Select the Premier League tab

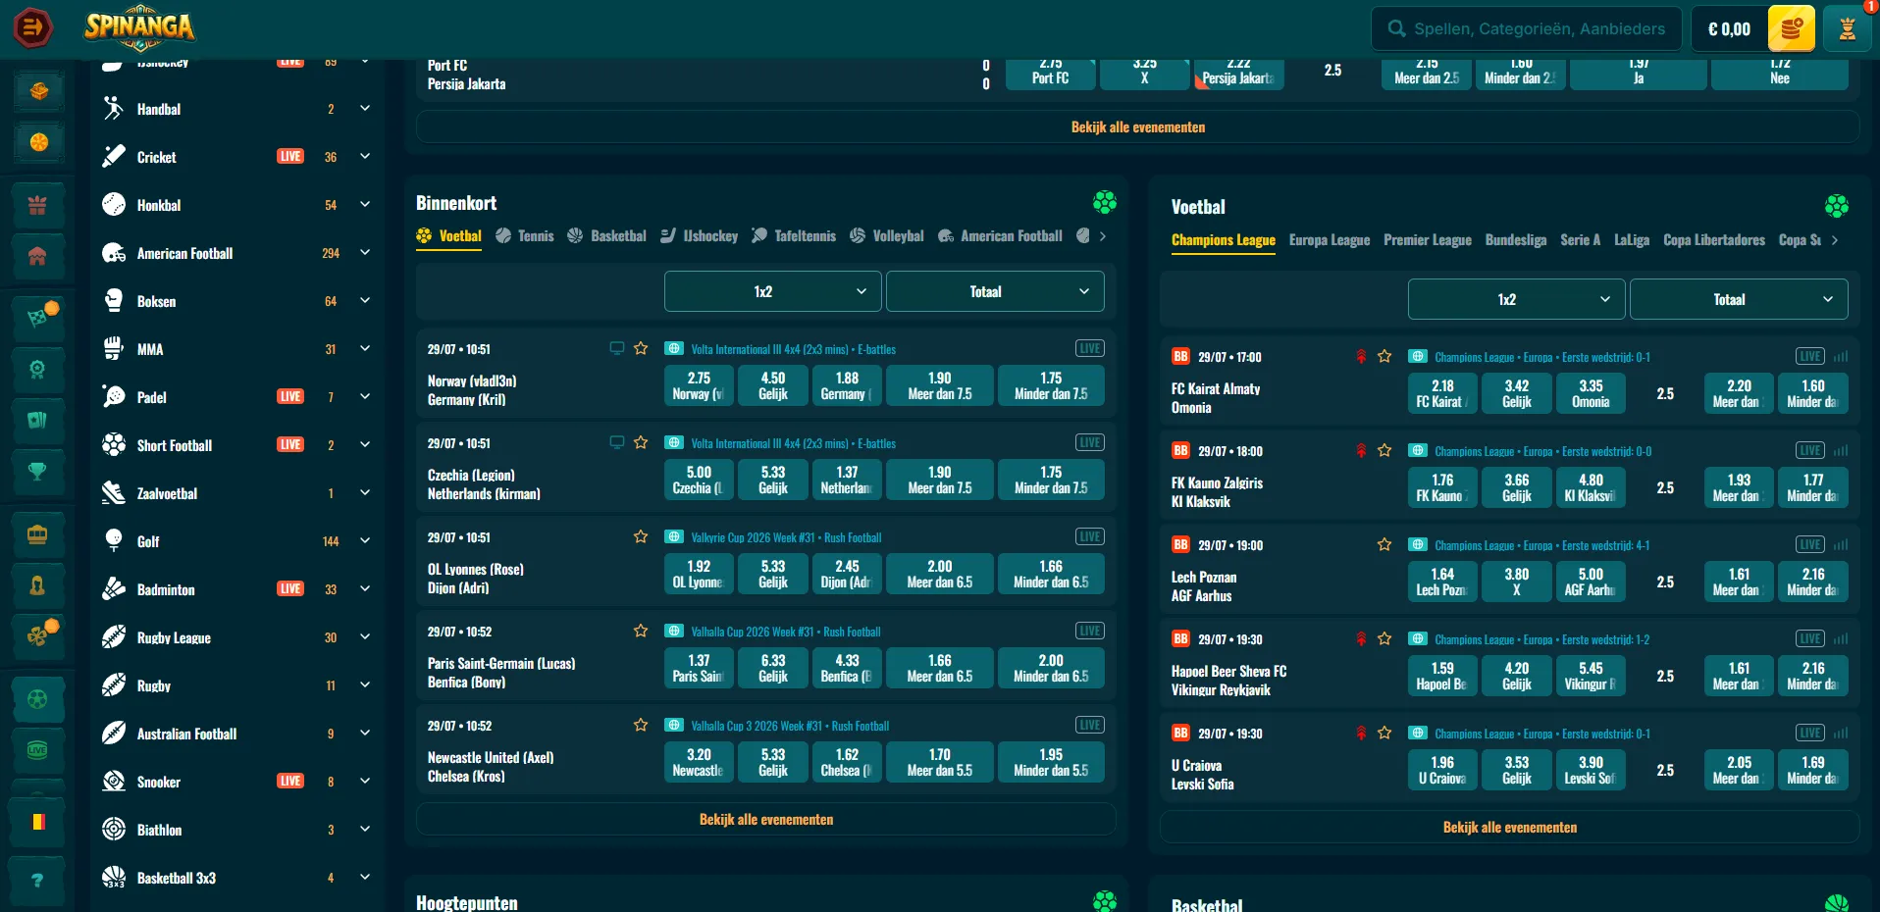tap(1428, 240)
